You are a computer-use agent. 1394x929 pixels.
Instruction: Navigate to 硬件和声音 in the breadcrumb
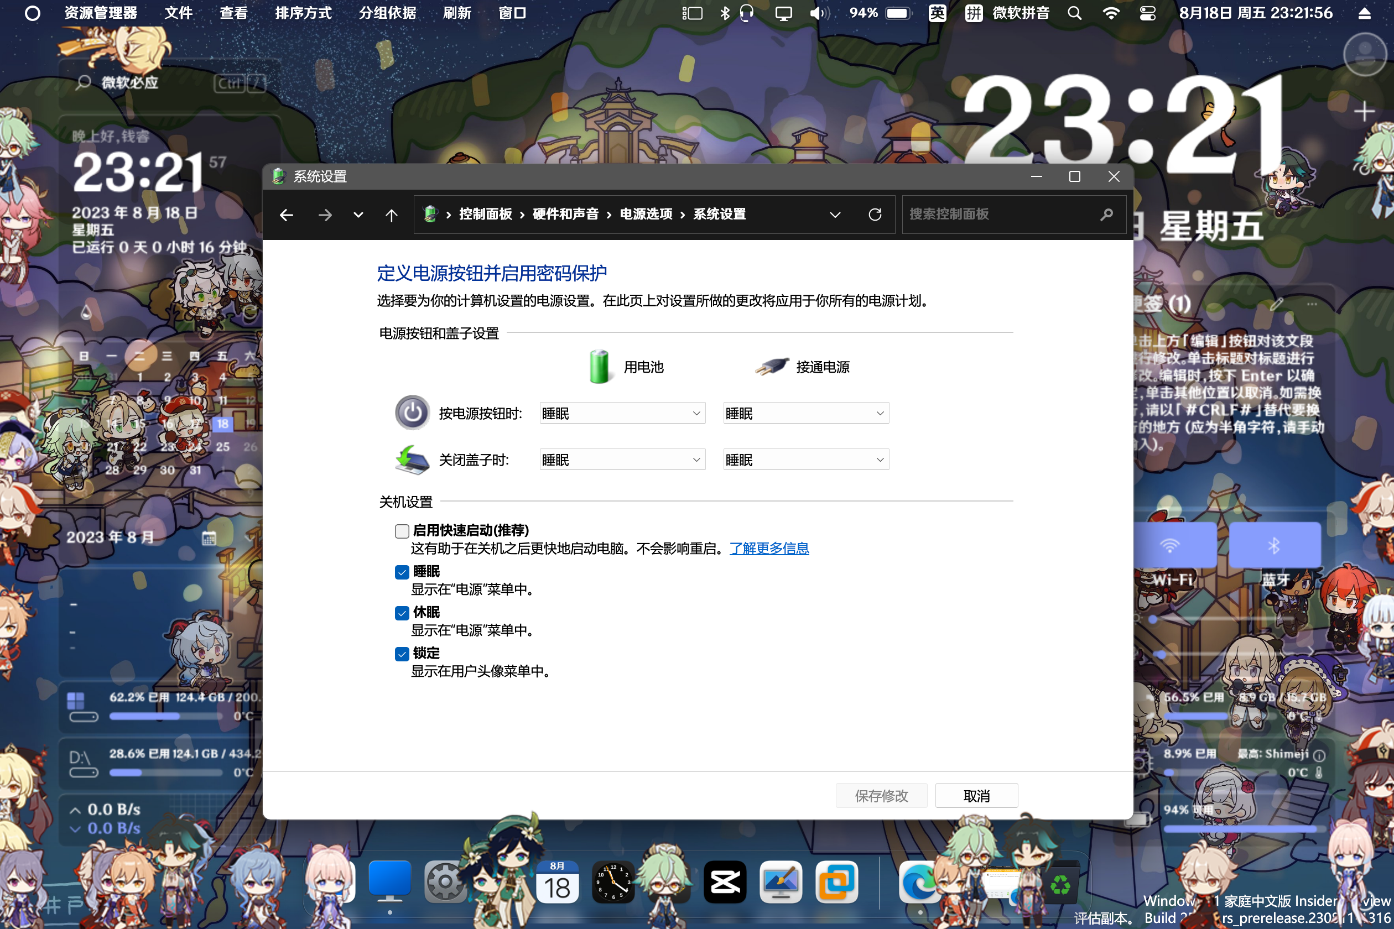point(565,214)
